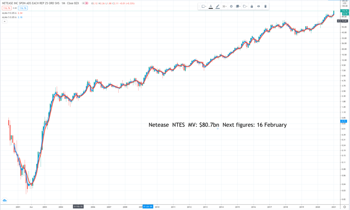Viewport: 350px width, 210px height.
Task: Delete the selected drawing with trash icon
Action: (x=265, y=6)
